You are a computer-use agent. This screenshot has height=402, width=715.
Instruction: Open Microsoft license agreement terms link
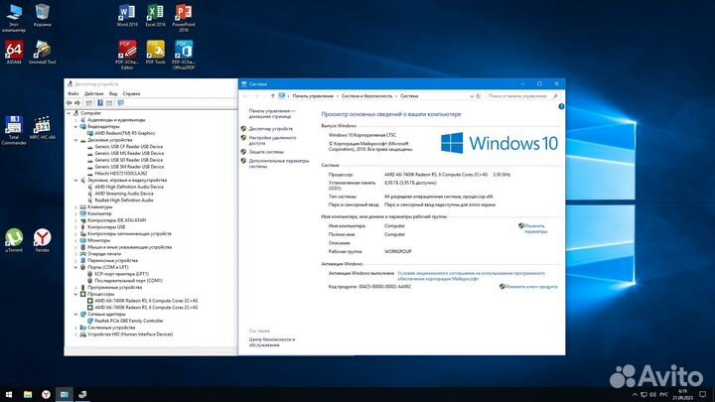471,276
